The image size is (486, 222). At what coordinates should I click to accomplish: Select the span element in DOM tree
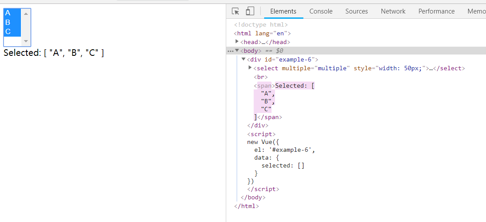264,85
